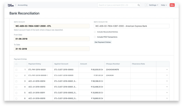Click amount ₹ 551.00 Dr
The image size is (183, 107).
coord(98,75)
